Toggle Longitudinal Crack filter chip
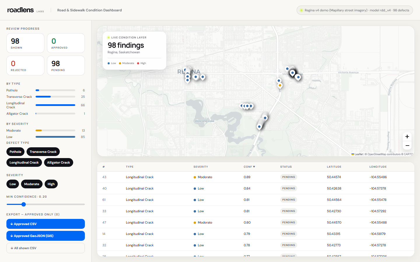Viewport: 420px width, 262px height. click(x=24, y=162)
